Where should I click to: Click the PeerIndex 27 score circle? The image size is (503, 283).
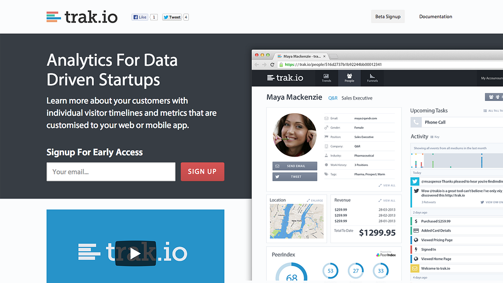[x=355, y=271]
